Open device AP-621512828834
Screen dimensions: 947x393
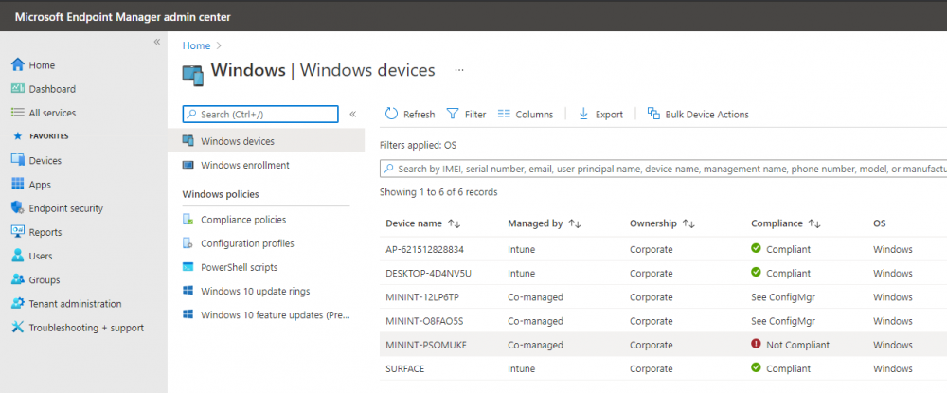424,249
